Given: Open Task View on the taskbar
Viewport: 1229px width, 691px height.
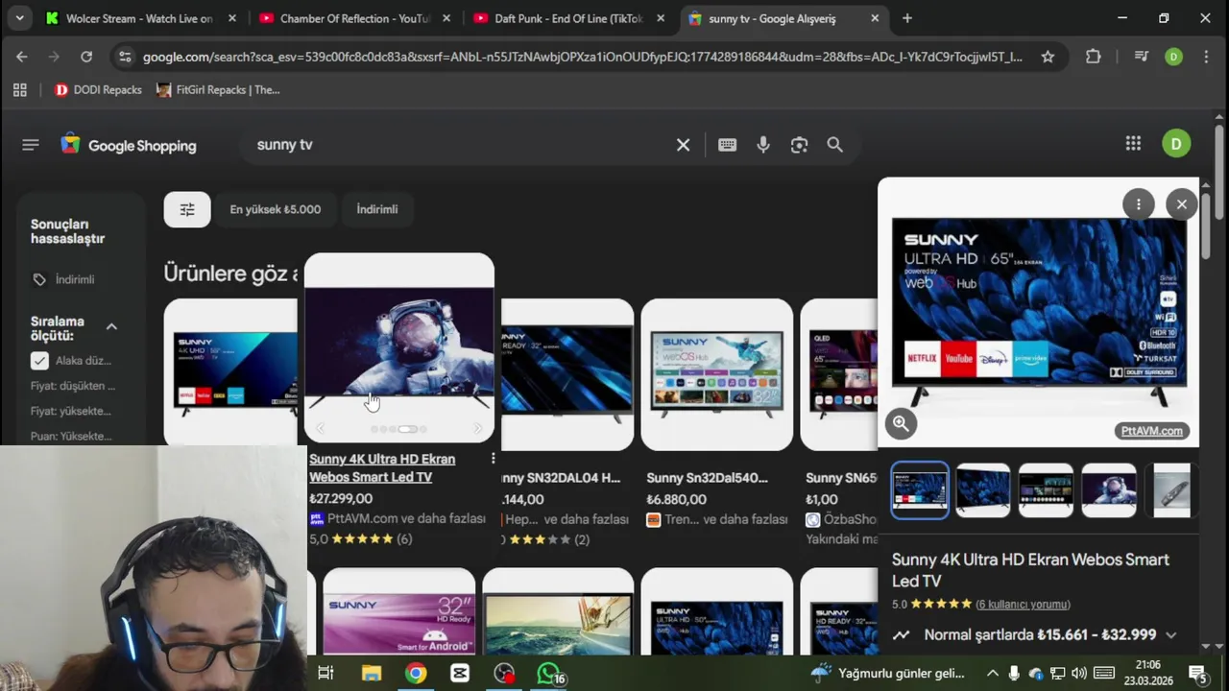Looking at the screenshot, I should (325, 674).
